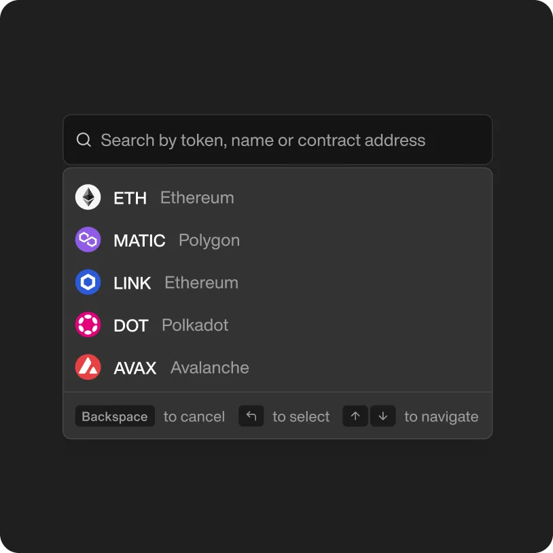Image resolution: width=553 pixels, height=553 pixels.
Task: Click the down arrow navigation key icon
Action: point(383,416)
